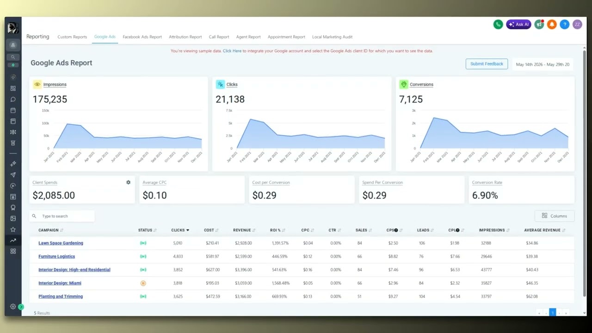Screen dimensions: 592x333
Task: Open the Agent Report tab
Action: (x=248, y=37)
